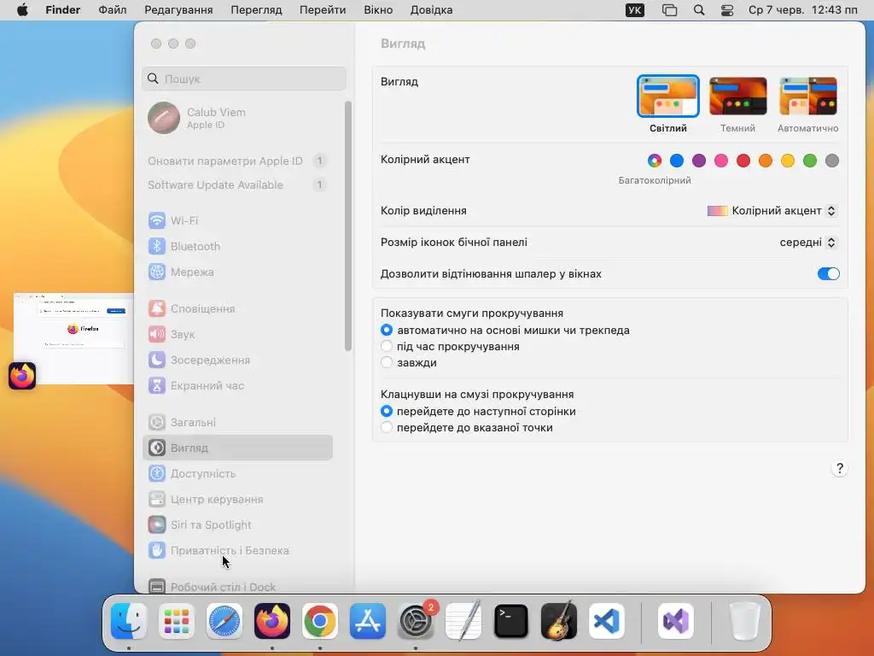Open Calub Viem Apple ID account
Viewport: 874px width, 656px height.
pos(238,118)
